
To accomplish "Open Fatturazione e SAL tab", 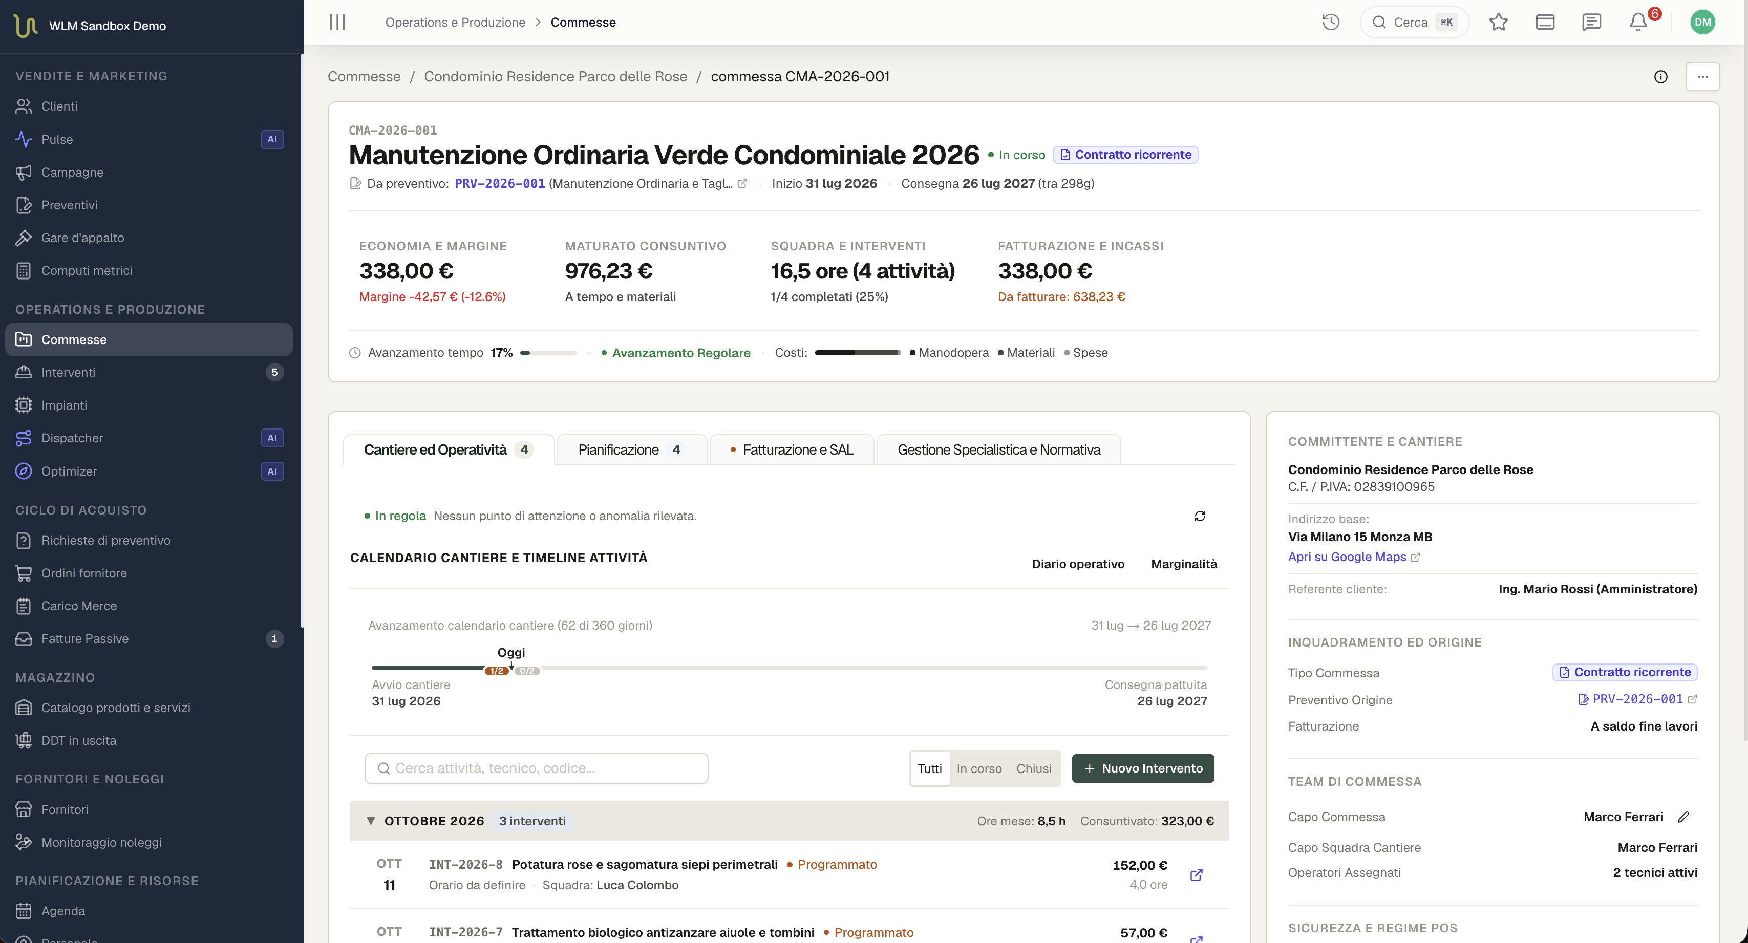I will 791,450.
